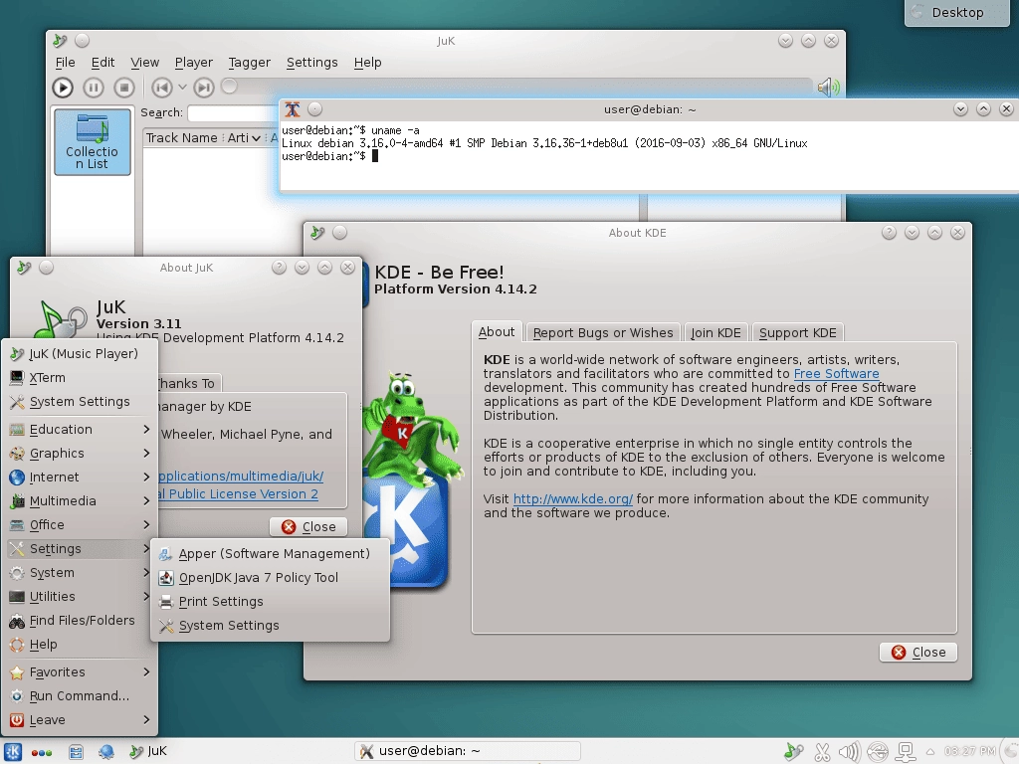Show hidden tray icons arrow

[930, 752]
